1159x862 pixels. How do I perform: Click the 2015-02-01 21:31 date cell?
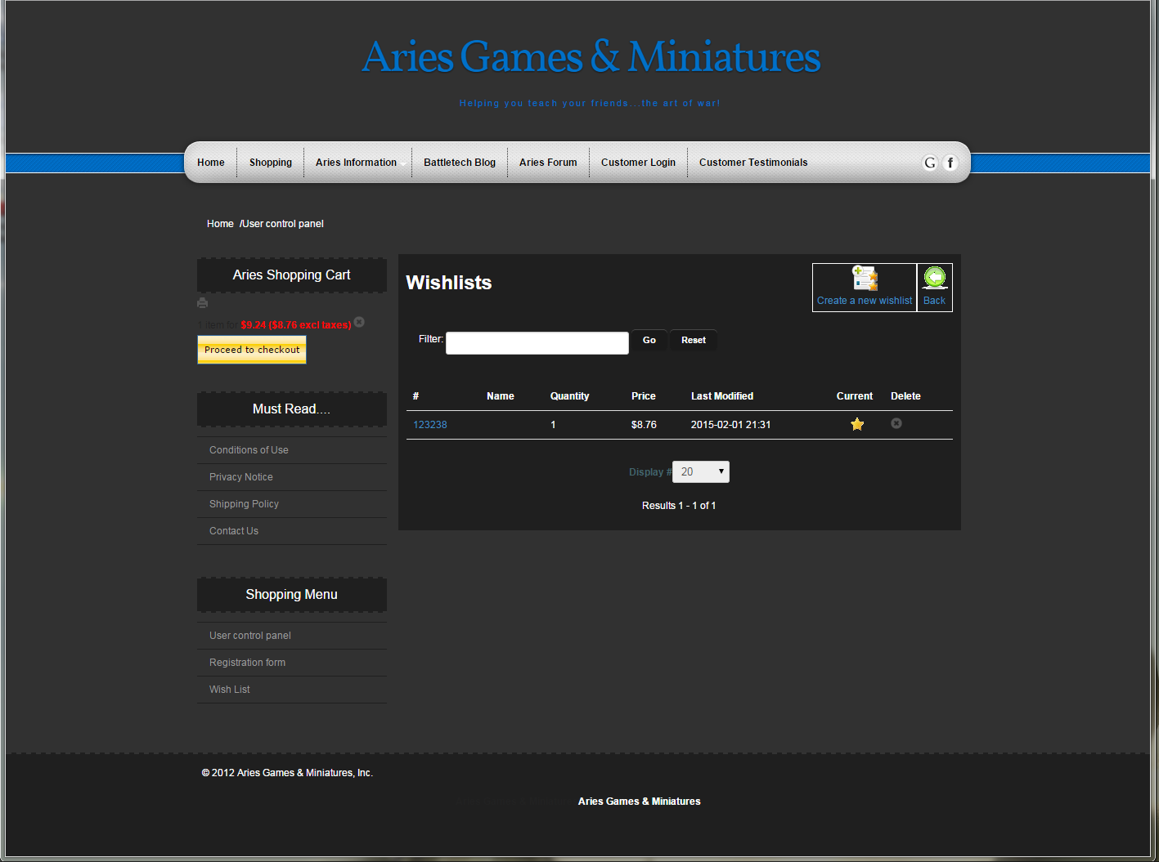[731, 425]
